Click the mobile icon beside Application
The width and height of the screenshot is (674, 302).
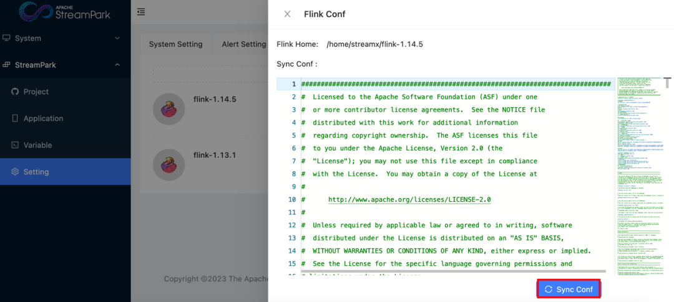click(15, 118)
